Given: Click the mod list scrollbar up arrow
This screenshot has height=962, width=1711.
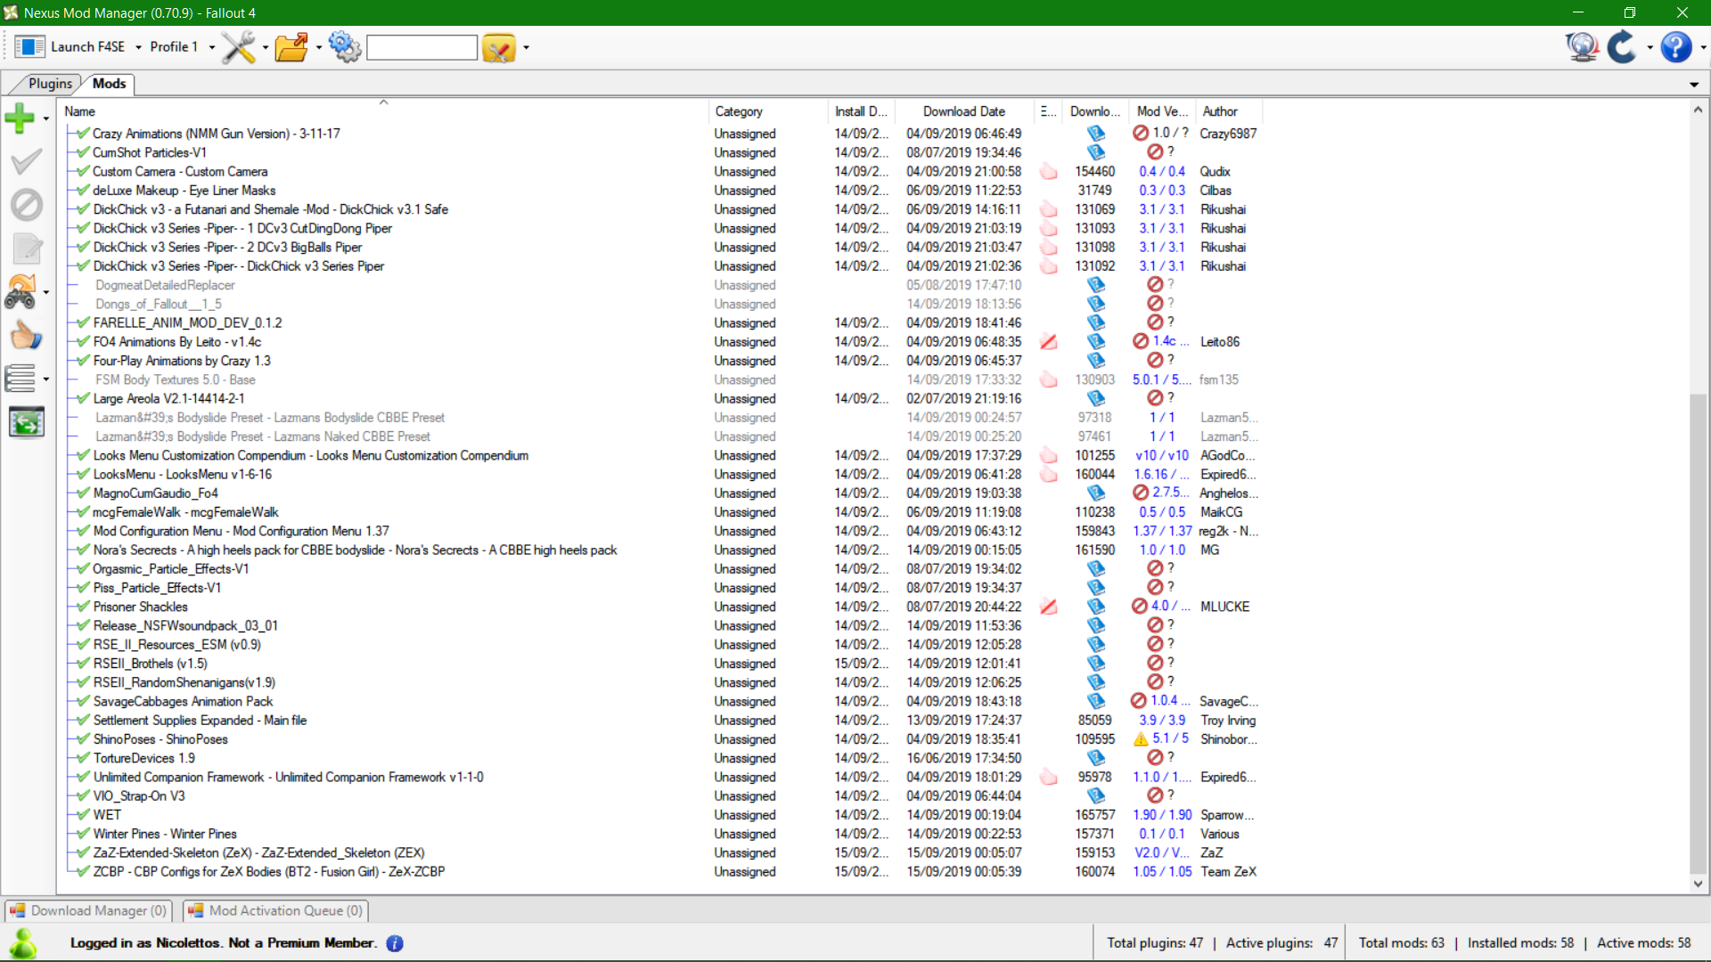Looking at the screenshot, I should click(1698, 110).
